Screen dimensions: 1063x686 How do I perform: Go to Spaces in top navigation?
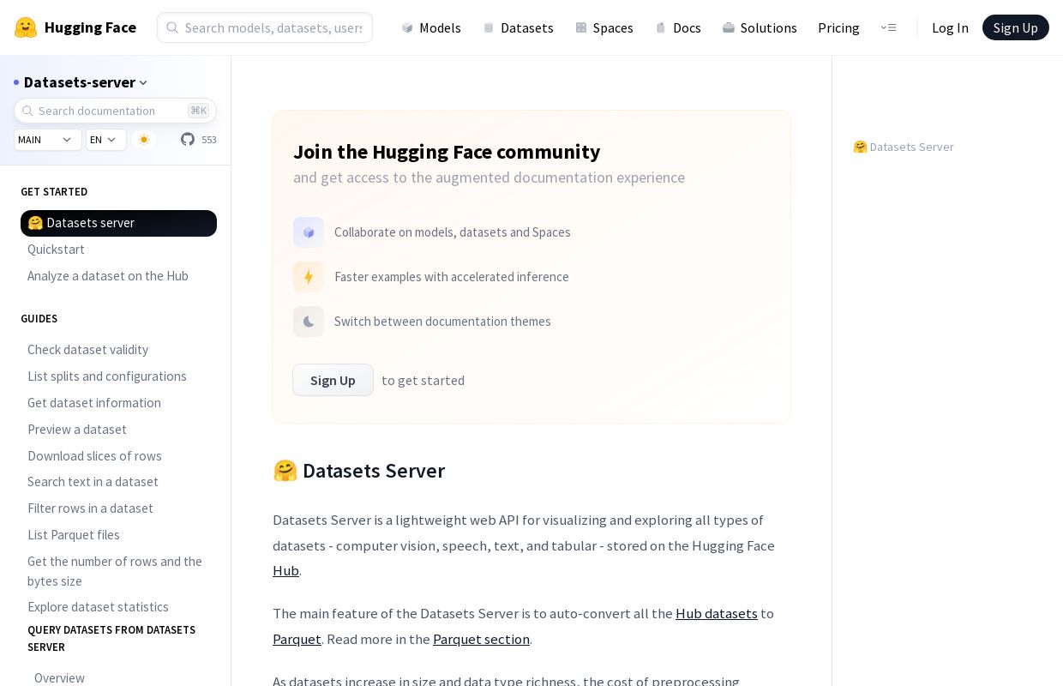(604, 27)
